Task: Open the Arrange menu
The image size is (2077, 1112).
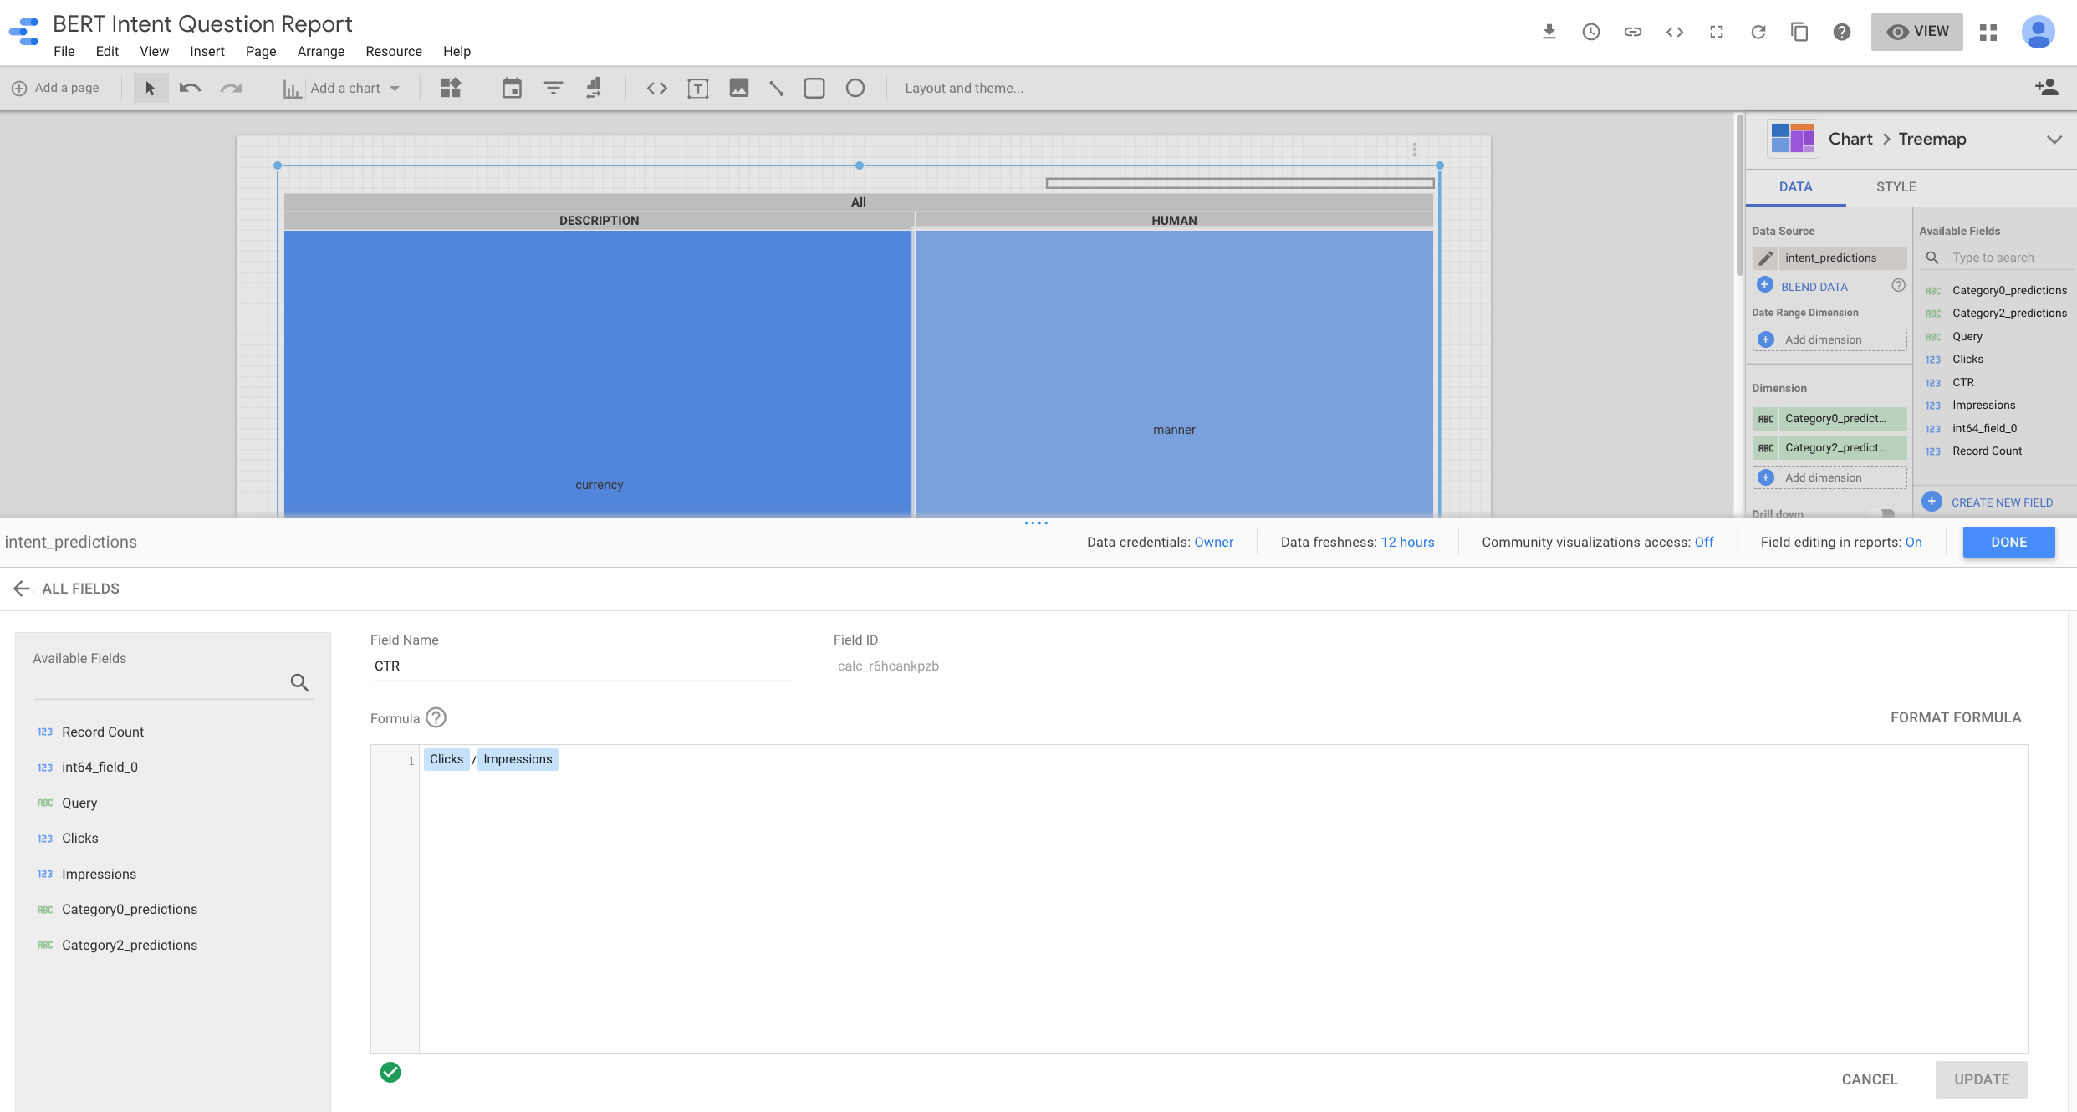Action: (320, 51)
